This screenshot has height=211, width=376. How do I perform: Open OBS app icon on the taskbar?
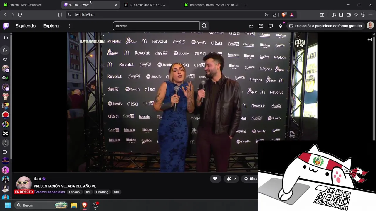coord(95,205)
